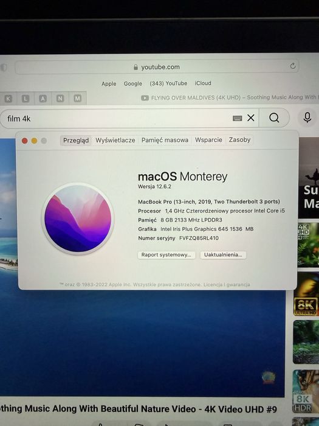This screenshot has height=426, width=319.
Task: Switch to the Wyświetlacze tab
Action: pyautogui.click(x=115, y=140)
